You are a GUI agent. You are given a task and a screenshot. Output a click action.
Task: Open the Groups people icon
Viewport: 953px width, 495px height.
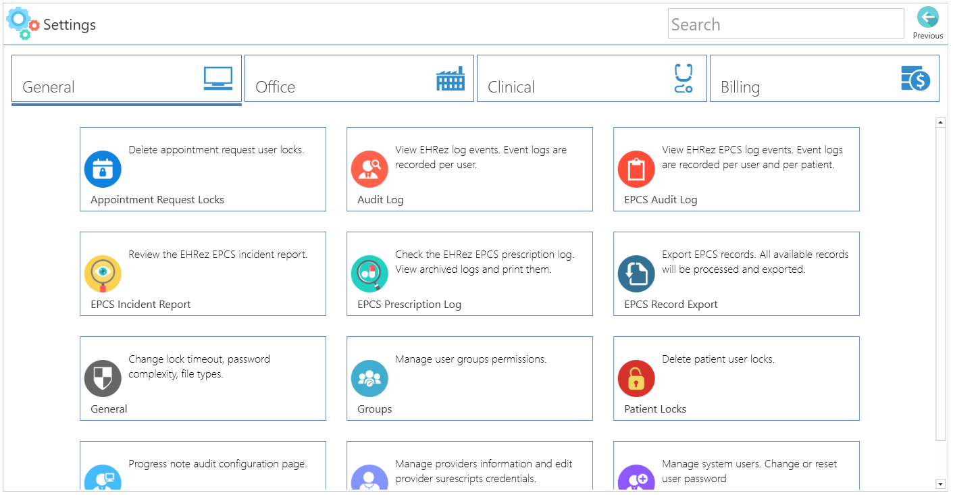pos(369,378)
